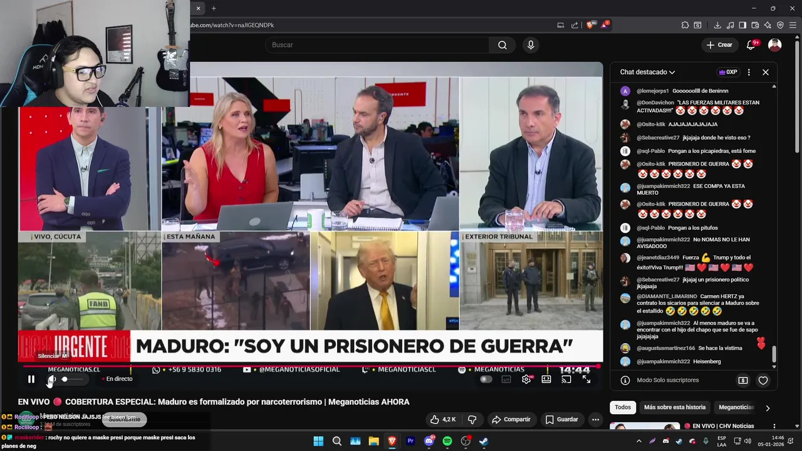Close the current browser tab
The image size is (802, 451).
198,8
